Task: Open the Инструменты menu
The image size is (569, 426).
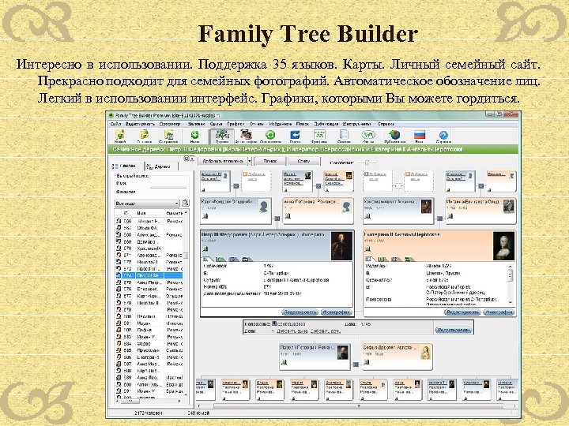Action: point(356,124)
